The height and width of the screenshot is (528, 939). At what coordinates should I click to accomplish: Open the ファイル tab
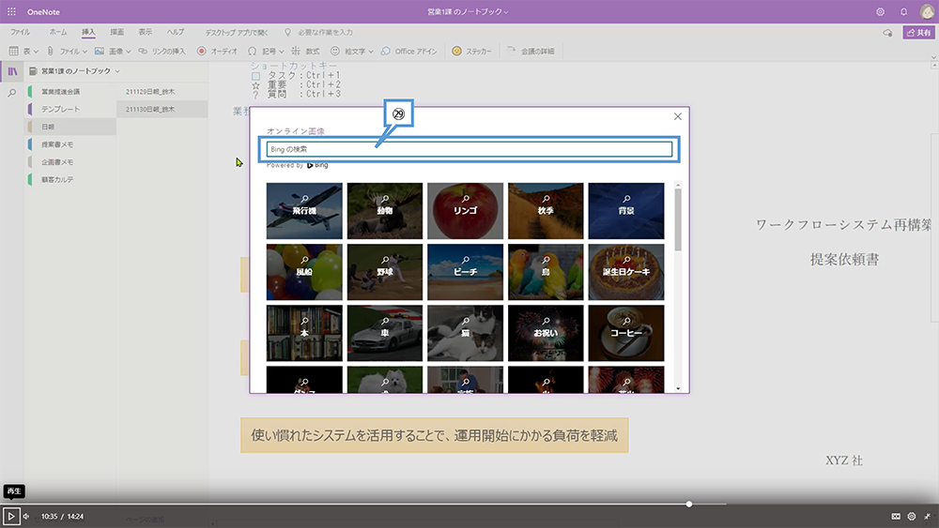pyautogui.click(x=20, y=32)
